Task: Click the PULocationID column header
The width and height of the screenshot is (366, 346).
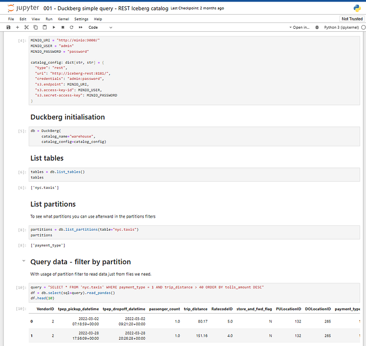Action: point(289,309)
